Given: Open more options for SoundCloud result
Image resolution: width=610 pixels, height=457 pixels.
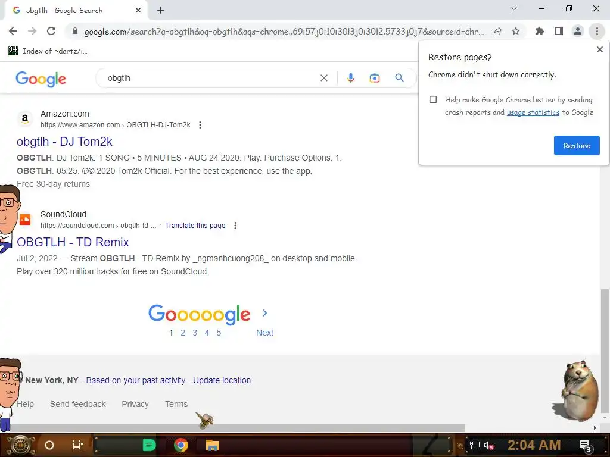Looking at the screenshot, I should tap(235, 226).
